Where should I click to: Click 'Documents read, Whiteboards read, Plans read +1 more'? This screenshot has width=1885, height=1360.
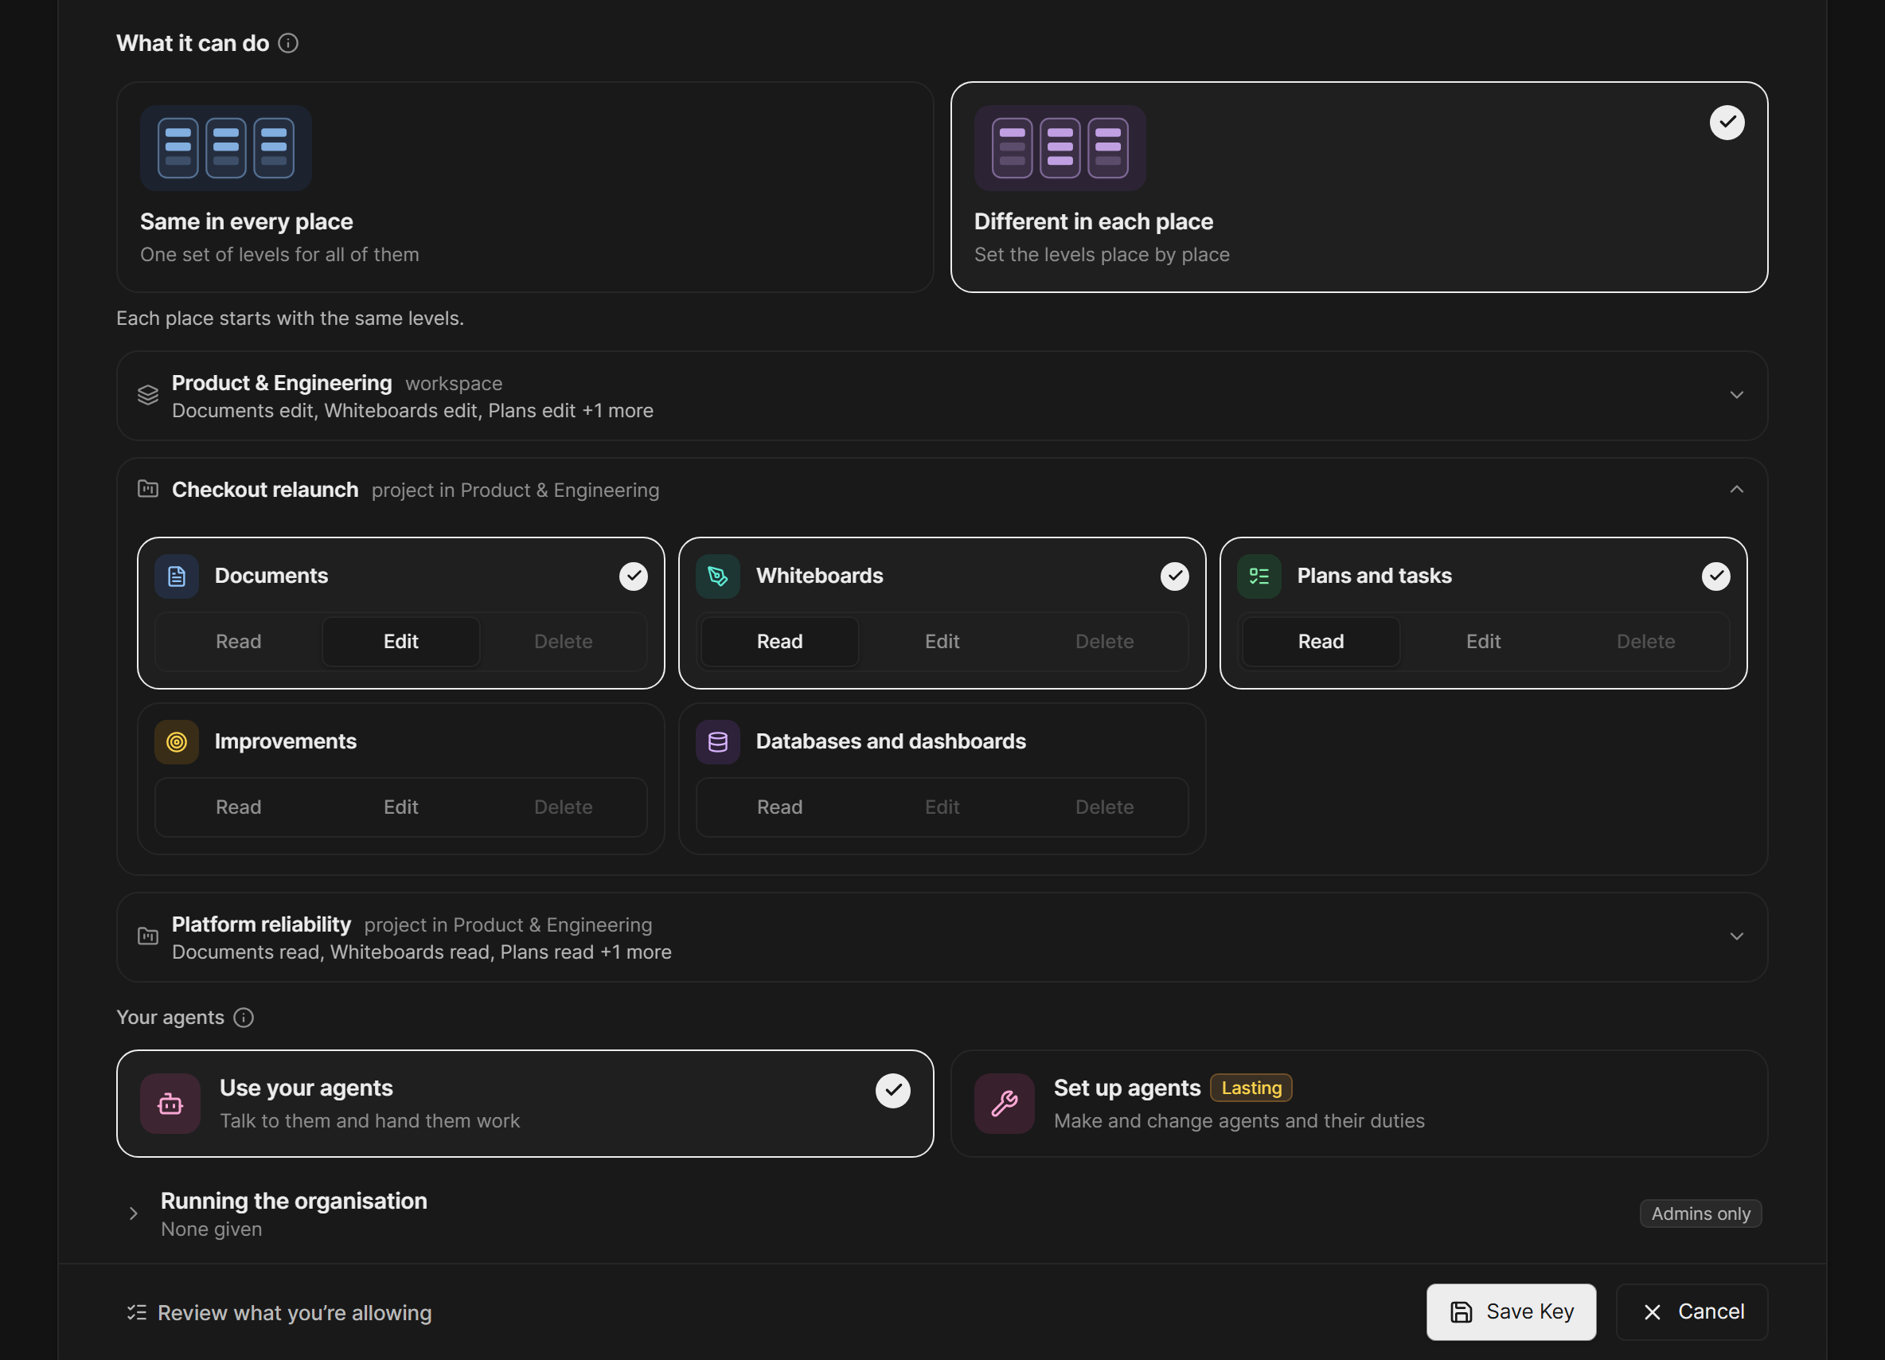tap(421, 952)
